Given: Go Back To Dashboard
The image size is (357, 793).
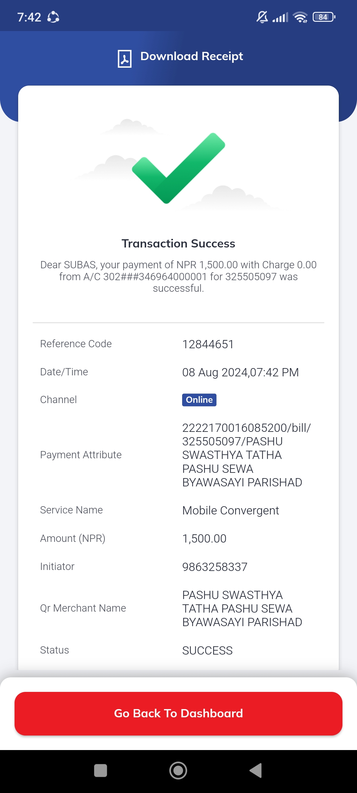Looking at the screenshot, I should (x=178, y=713).
